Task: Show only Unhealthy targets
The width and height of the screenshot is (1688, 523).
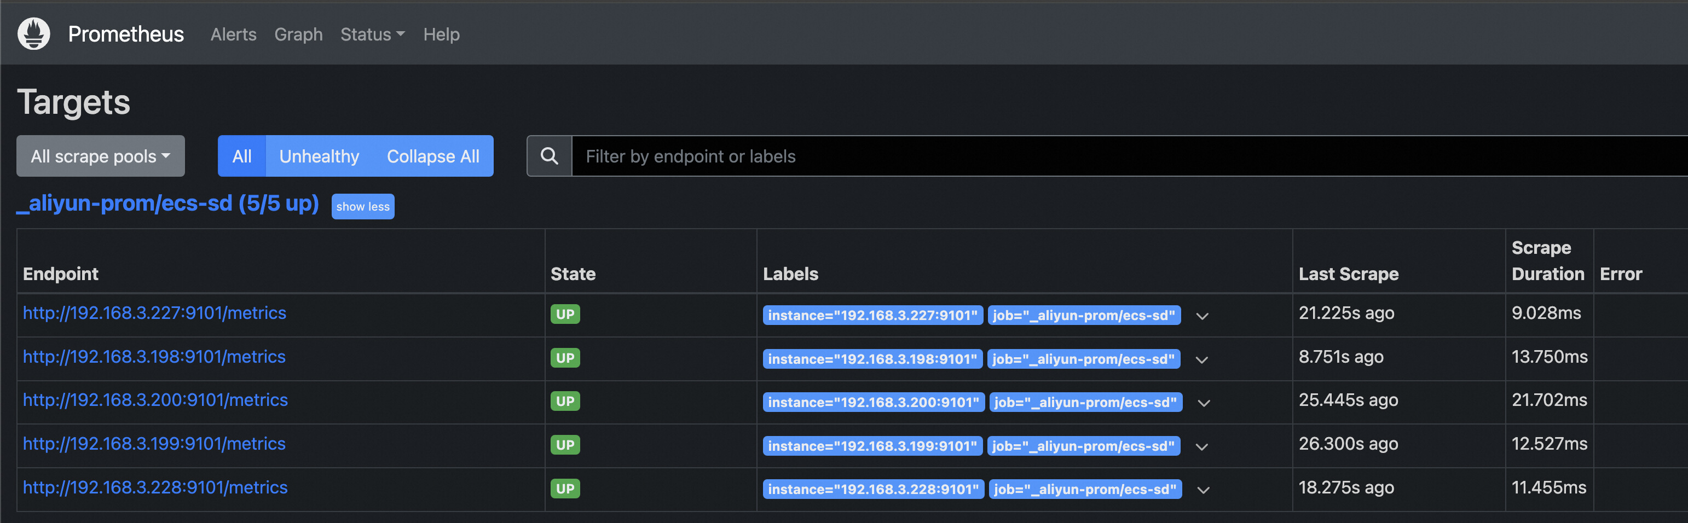Action: [x=319, y=156]
